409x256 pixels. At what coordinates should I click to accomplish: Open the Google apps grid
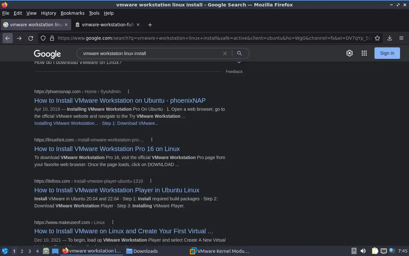(364, 53)
